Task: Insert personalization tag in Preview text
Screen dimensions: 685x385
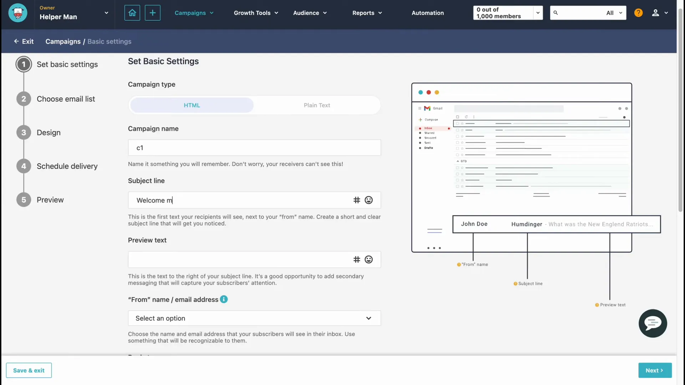Action: [356, 260]
